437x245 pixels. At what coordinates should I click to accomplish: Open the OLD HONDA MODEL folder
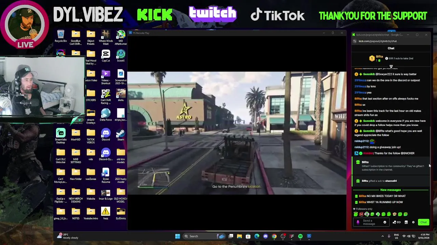click(121, 195)
